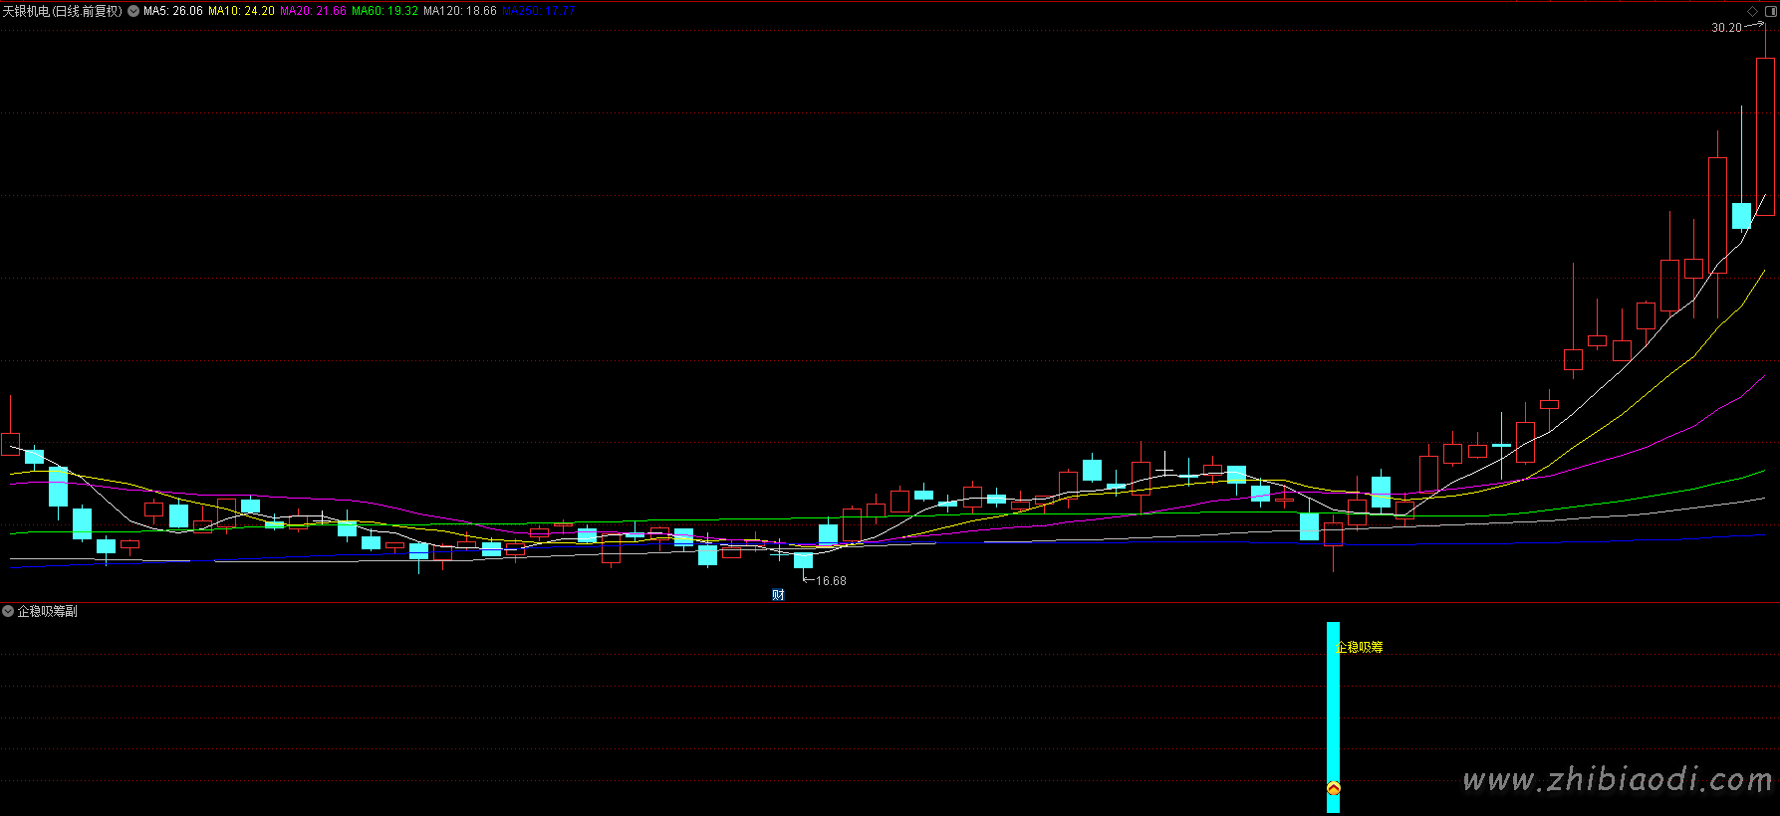Viewport: 1780px width, 816px height.
Task: Click the last red candlestick at far right
Action: tap(1765, 136)
